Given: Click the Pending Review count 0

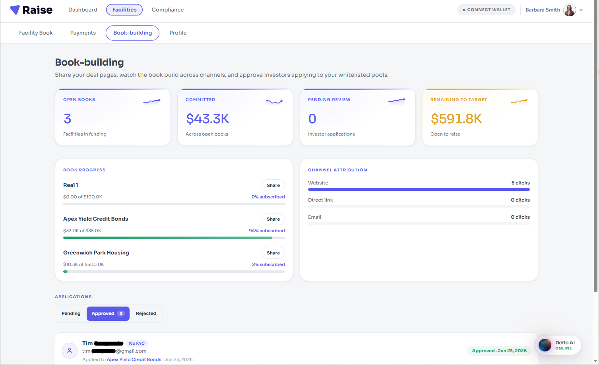Looking at the screenshot, I should point(312,119).
